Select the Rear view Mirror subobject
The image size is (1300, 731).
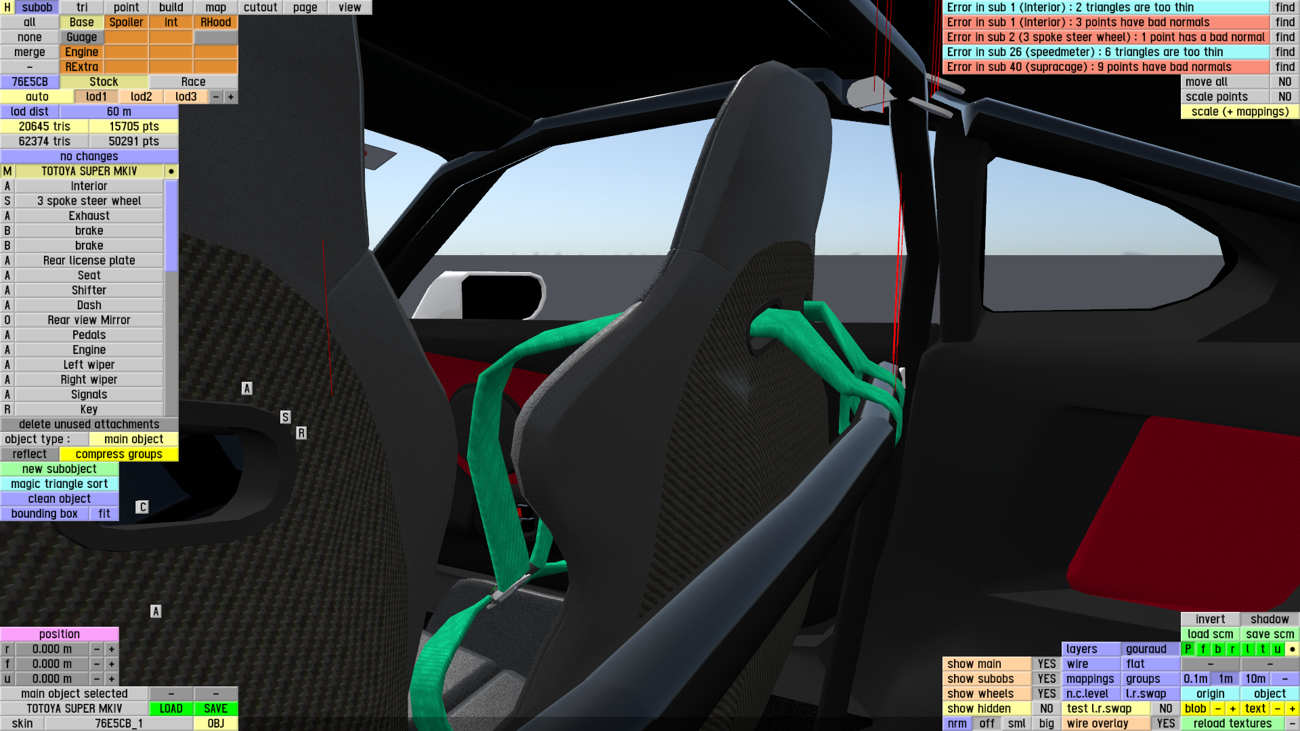(89, 320)
